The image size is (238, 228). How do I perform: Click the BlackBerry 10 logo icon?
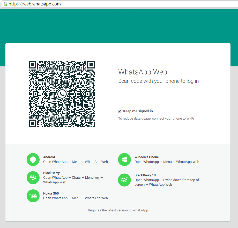[x=124, y=180]
